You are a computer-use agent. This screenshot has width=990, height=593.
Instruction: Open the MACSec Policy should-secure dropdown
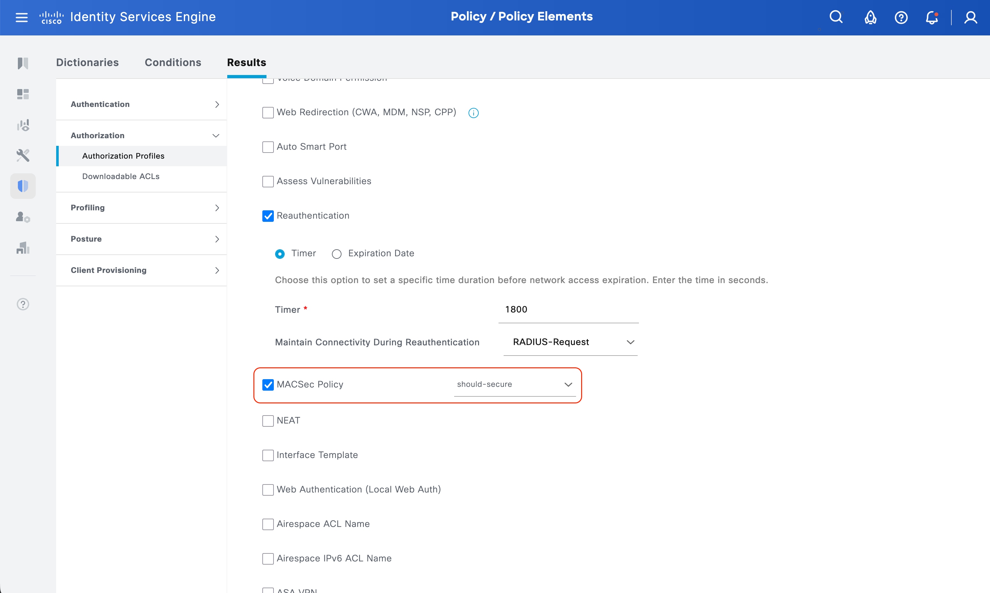coord(514,384)
